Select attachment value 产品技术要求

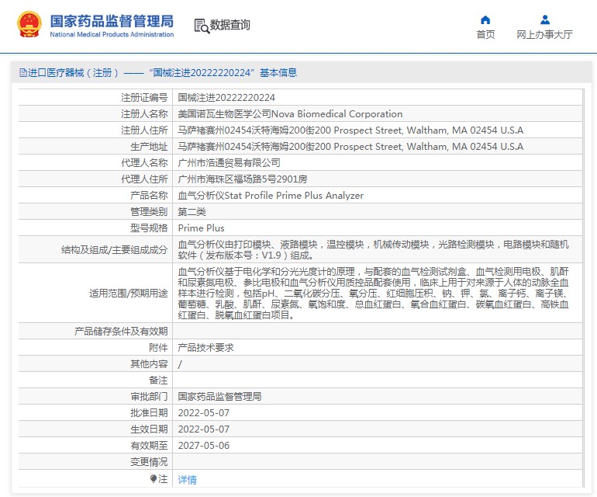(205, 347)
